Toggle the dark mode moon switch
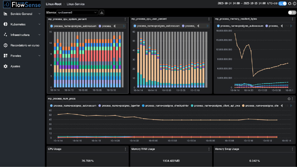 point(282,4)
